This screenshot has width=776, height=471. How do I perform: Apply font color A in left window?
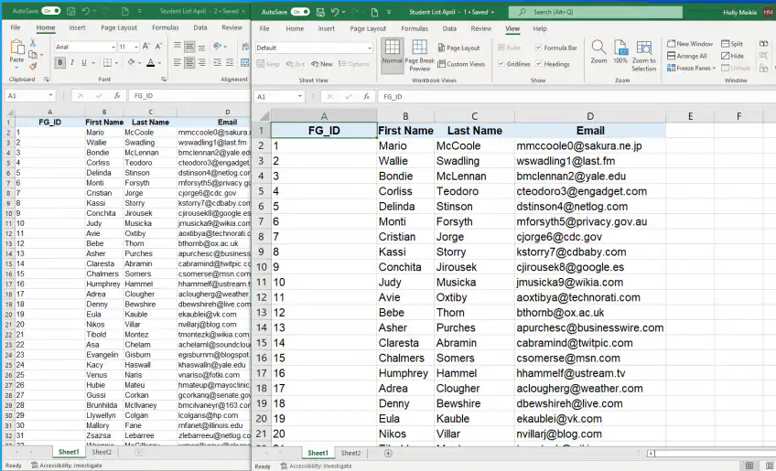(150, 62)
